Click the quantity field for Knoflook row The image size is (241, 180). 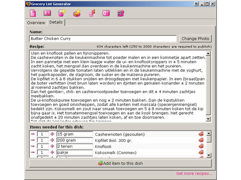[x=43, y=146]
